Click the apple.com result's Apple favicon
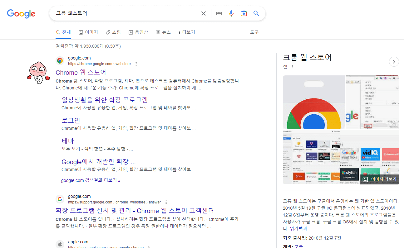Screen dimensions: 404x248 [60, 244]
